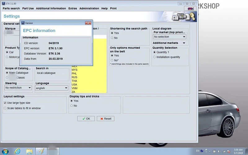Select the Car product type radio
Image resolution: width=248 pixels, height=155 pixels.
coord(7,52)
